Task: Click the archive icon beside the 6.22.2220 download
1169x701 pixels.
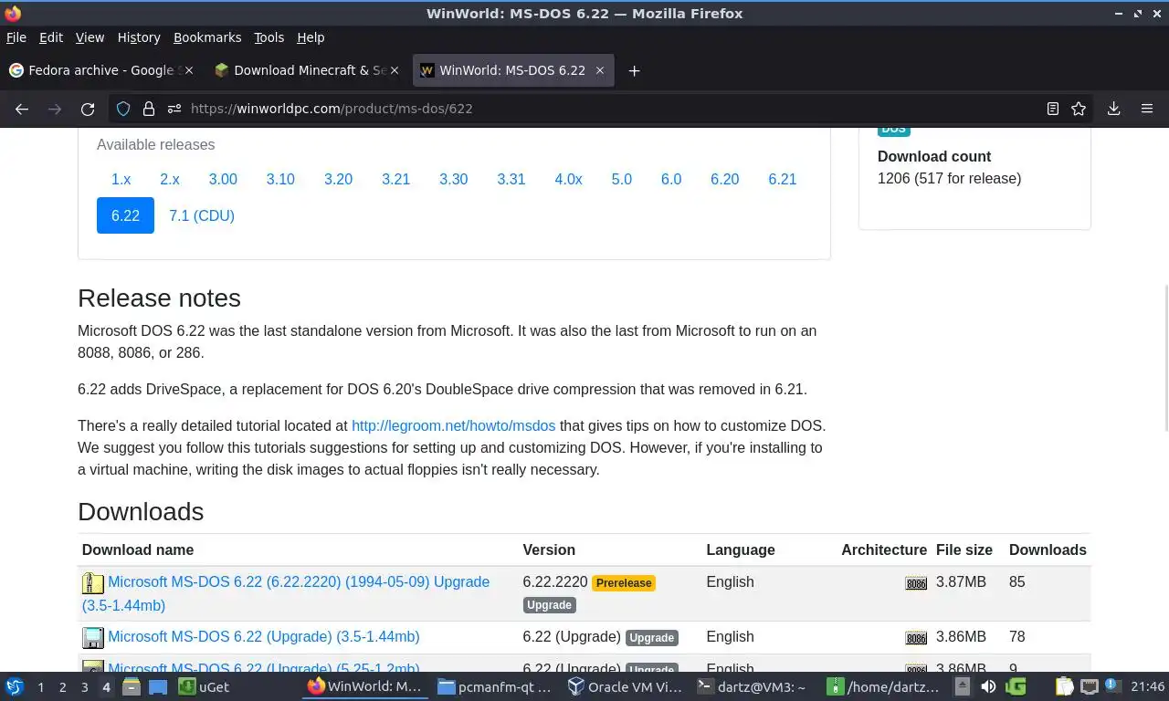Action: point(93,583)
